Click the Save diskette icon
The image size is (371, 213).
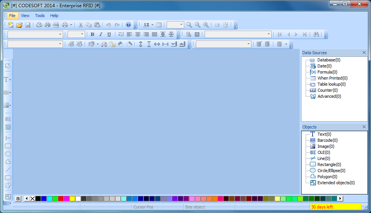(28, 25)
